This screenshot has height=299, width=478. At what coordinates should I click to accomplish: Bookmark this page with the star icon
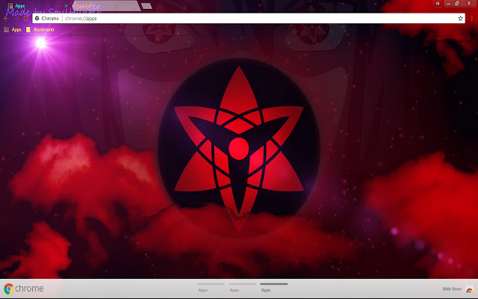460,18
